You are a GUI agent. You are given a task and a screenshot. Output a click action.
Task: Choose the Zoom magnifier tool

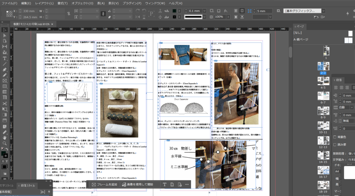pyautogui.click(x=5, y=143)
